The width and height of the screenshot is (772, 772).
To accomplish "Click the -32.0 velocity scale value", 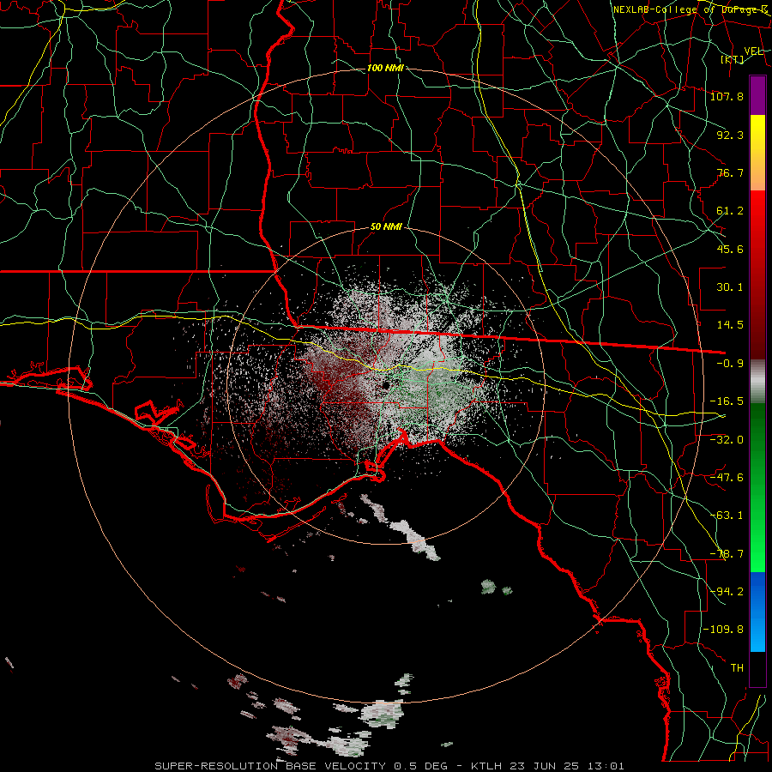I will (727, 440).
